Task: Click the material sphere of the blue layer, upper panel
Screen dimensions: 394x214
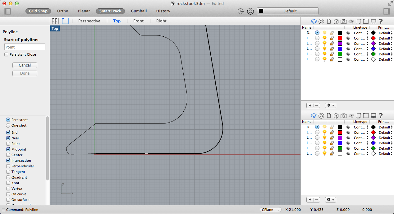Action: point(348,49)
